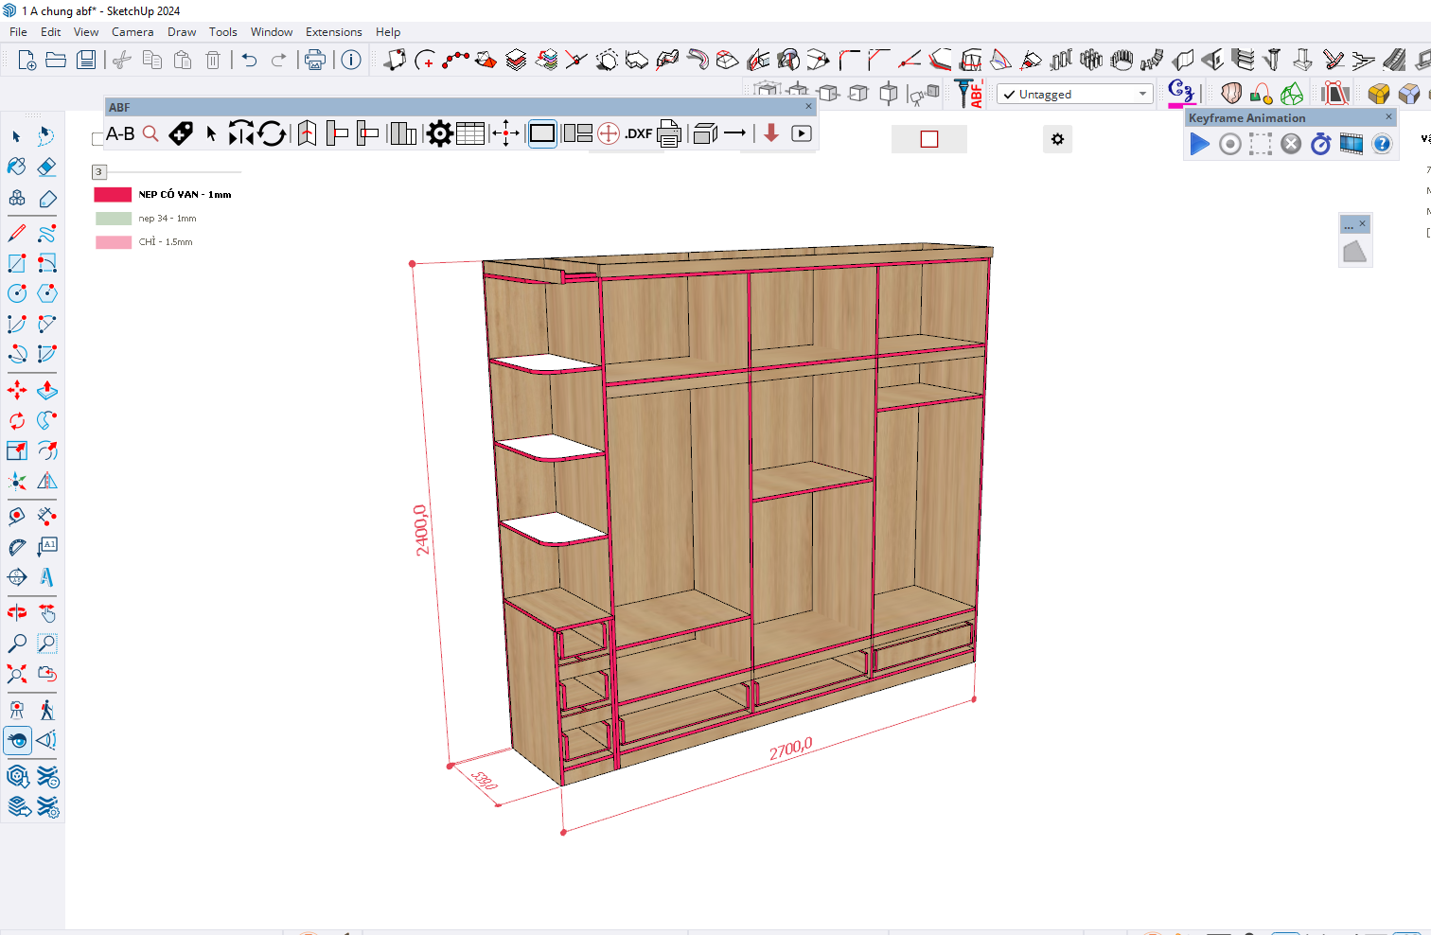Expand the number 3 edge banding list

coord(98,172)
